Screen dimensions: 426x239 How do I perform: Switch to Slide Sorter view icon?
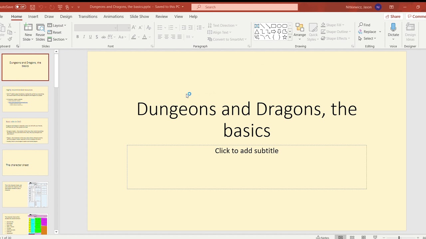tap(352, 237)
